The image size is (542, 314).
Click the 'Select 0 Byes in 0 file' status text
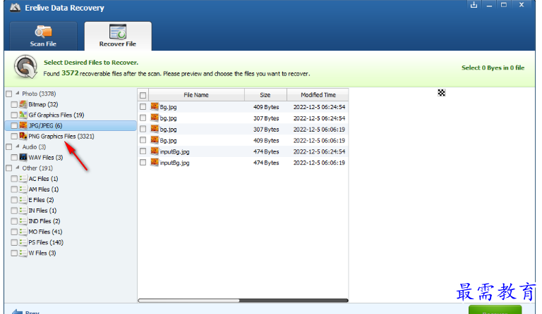point(493,68)
